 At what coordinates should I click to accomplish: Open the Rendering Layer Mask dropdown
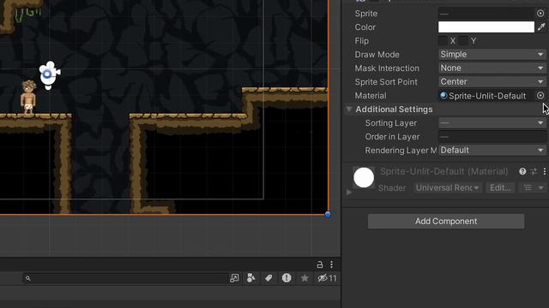[492, 151]
